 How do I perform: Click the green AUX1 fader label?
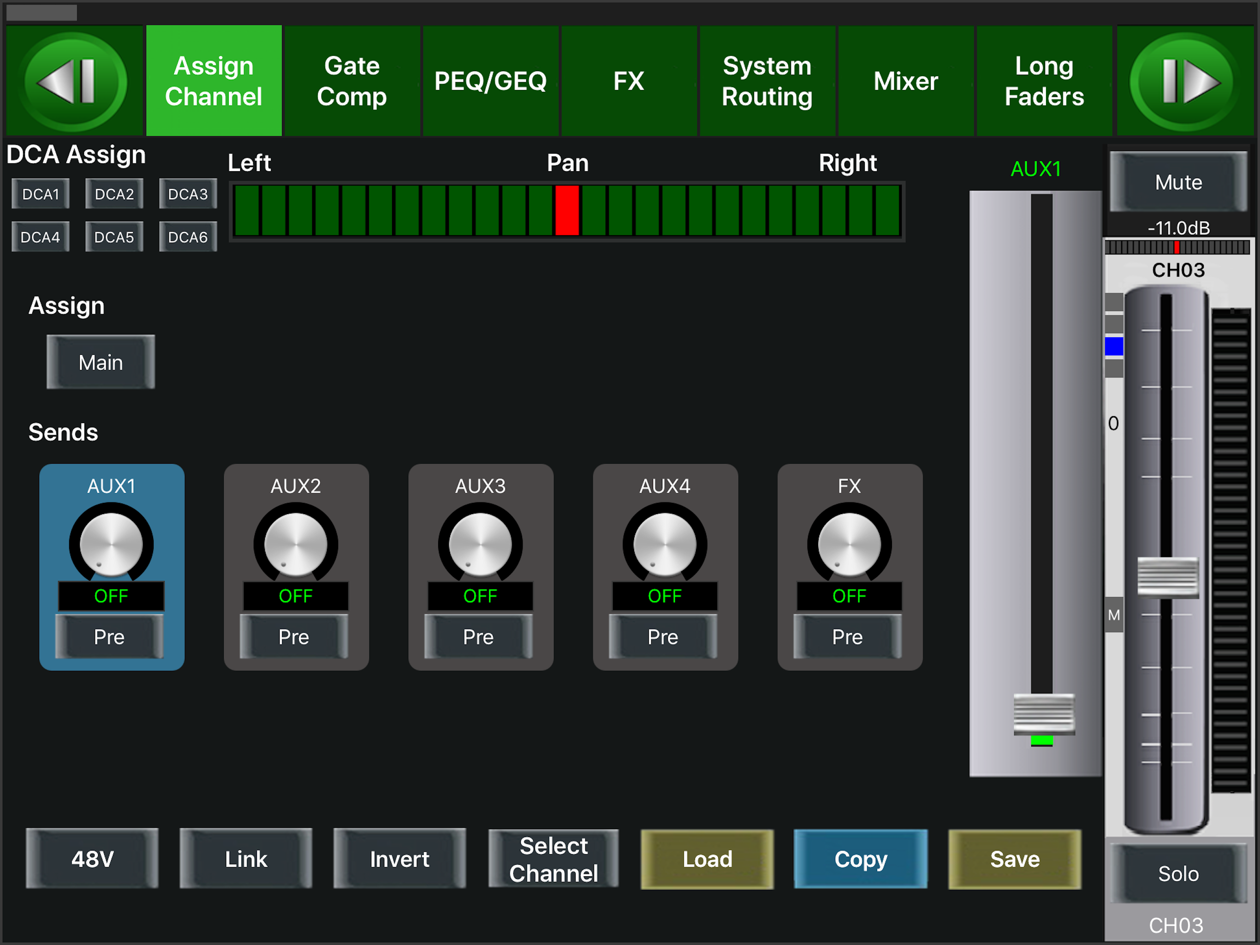pyautogui.click(x=1035, y=169)
